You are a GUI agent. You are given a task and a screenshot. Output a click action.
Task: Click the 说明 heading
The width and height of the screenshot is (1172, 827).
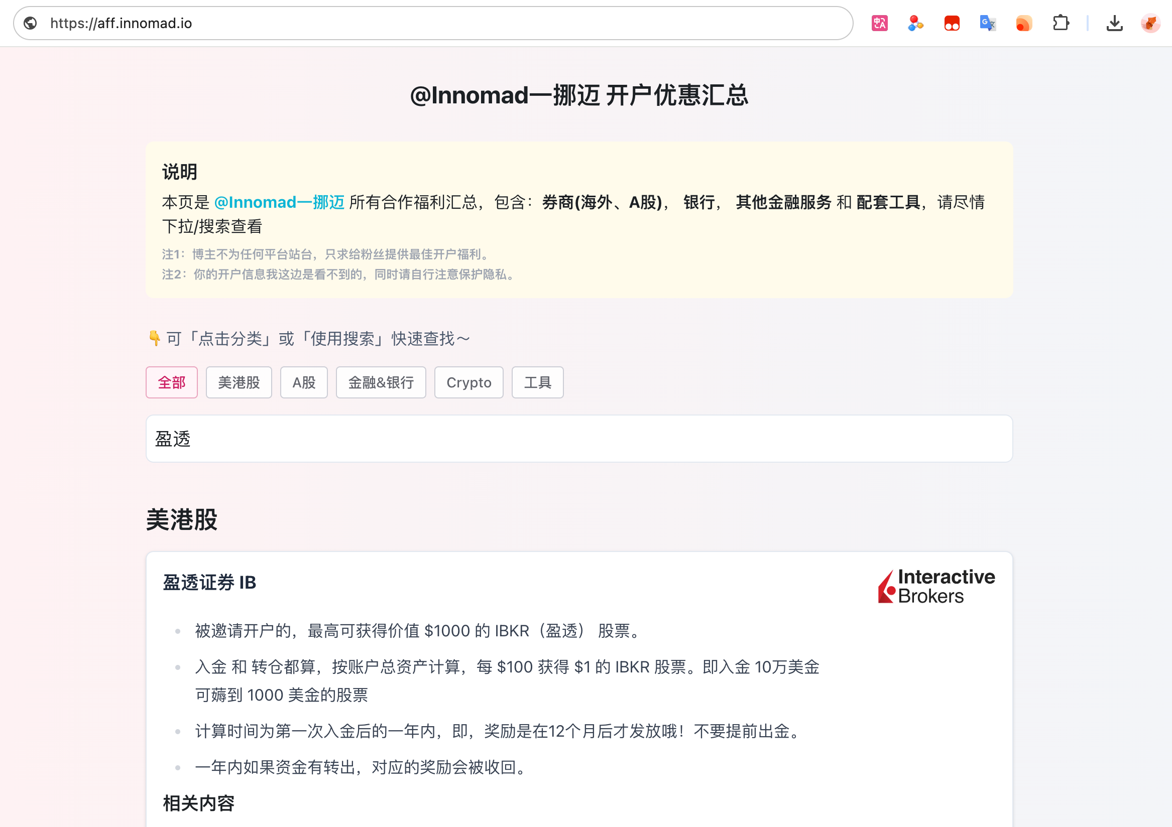(180, 172)
